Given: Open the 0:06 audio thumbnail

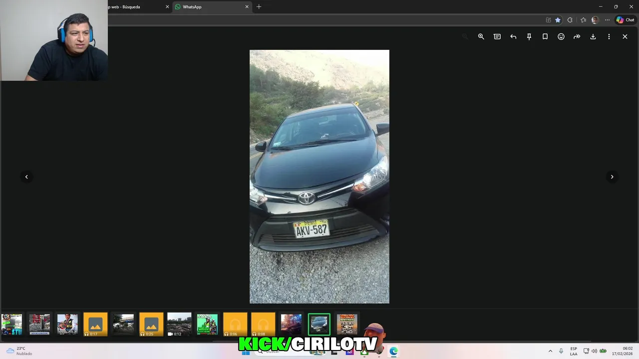Looking at the screenshot, I should (x=235, y=324).
